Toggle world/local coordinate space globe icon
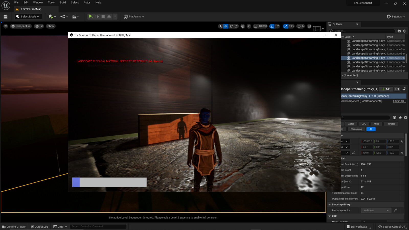Viewport: 409px width, 230px height. click(243, 26)
